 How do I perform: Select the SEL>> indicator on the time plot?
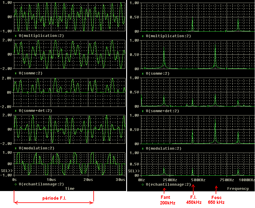coord(7,171)
